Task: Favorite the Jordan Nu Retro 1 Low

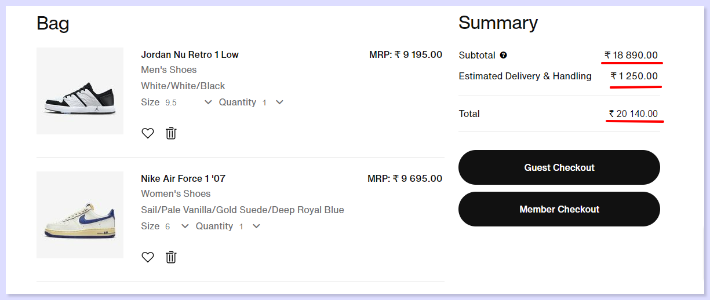Action: coord(148,133)
